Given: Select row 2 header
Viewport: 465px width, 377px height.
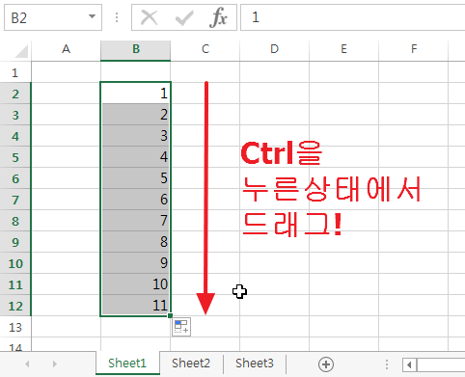Looking at the screenshot, I should 15,94.
